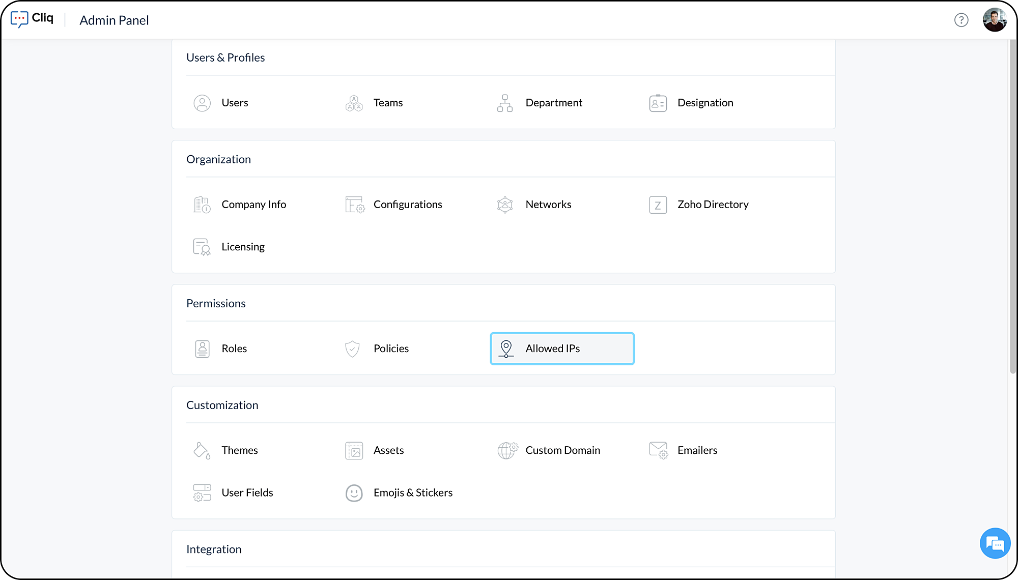Open the live chat support bubble
Viewport: 1018px width, 580px height.
pyautogui.click(x=995, y=543)
